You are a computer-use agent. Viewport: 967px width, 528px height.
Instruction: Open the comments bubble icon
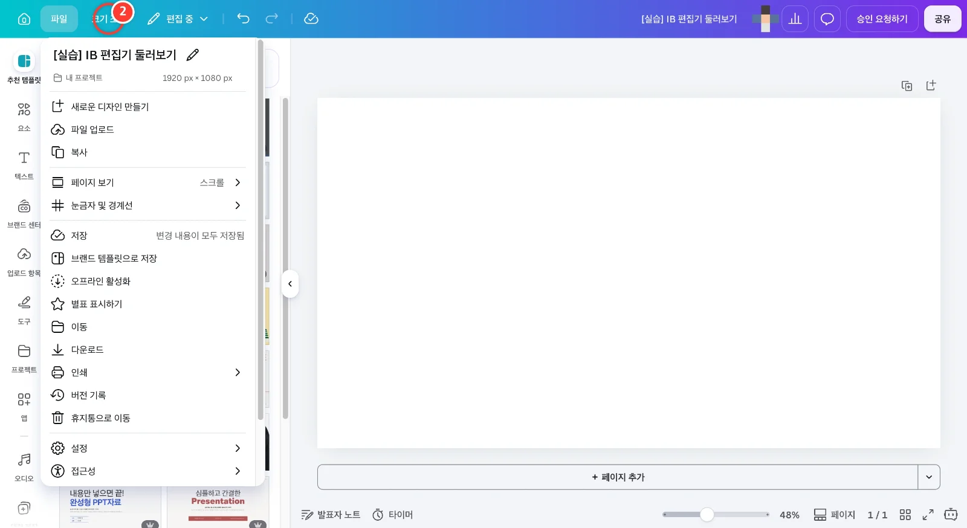[827, 19]
